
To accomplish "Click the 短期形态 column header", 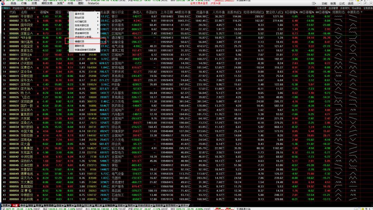I will 338,12.
